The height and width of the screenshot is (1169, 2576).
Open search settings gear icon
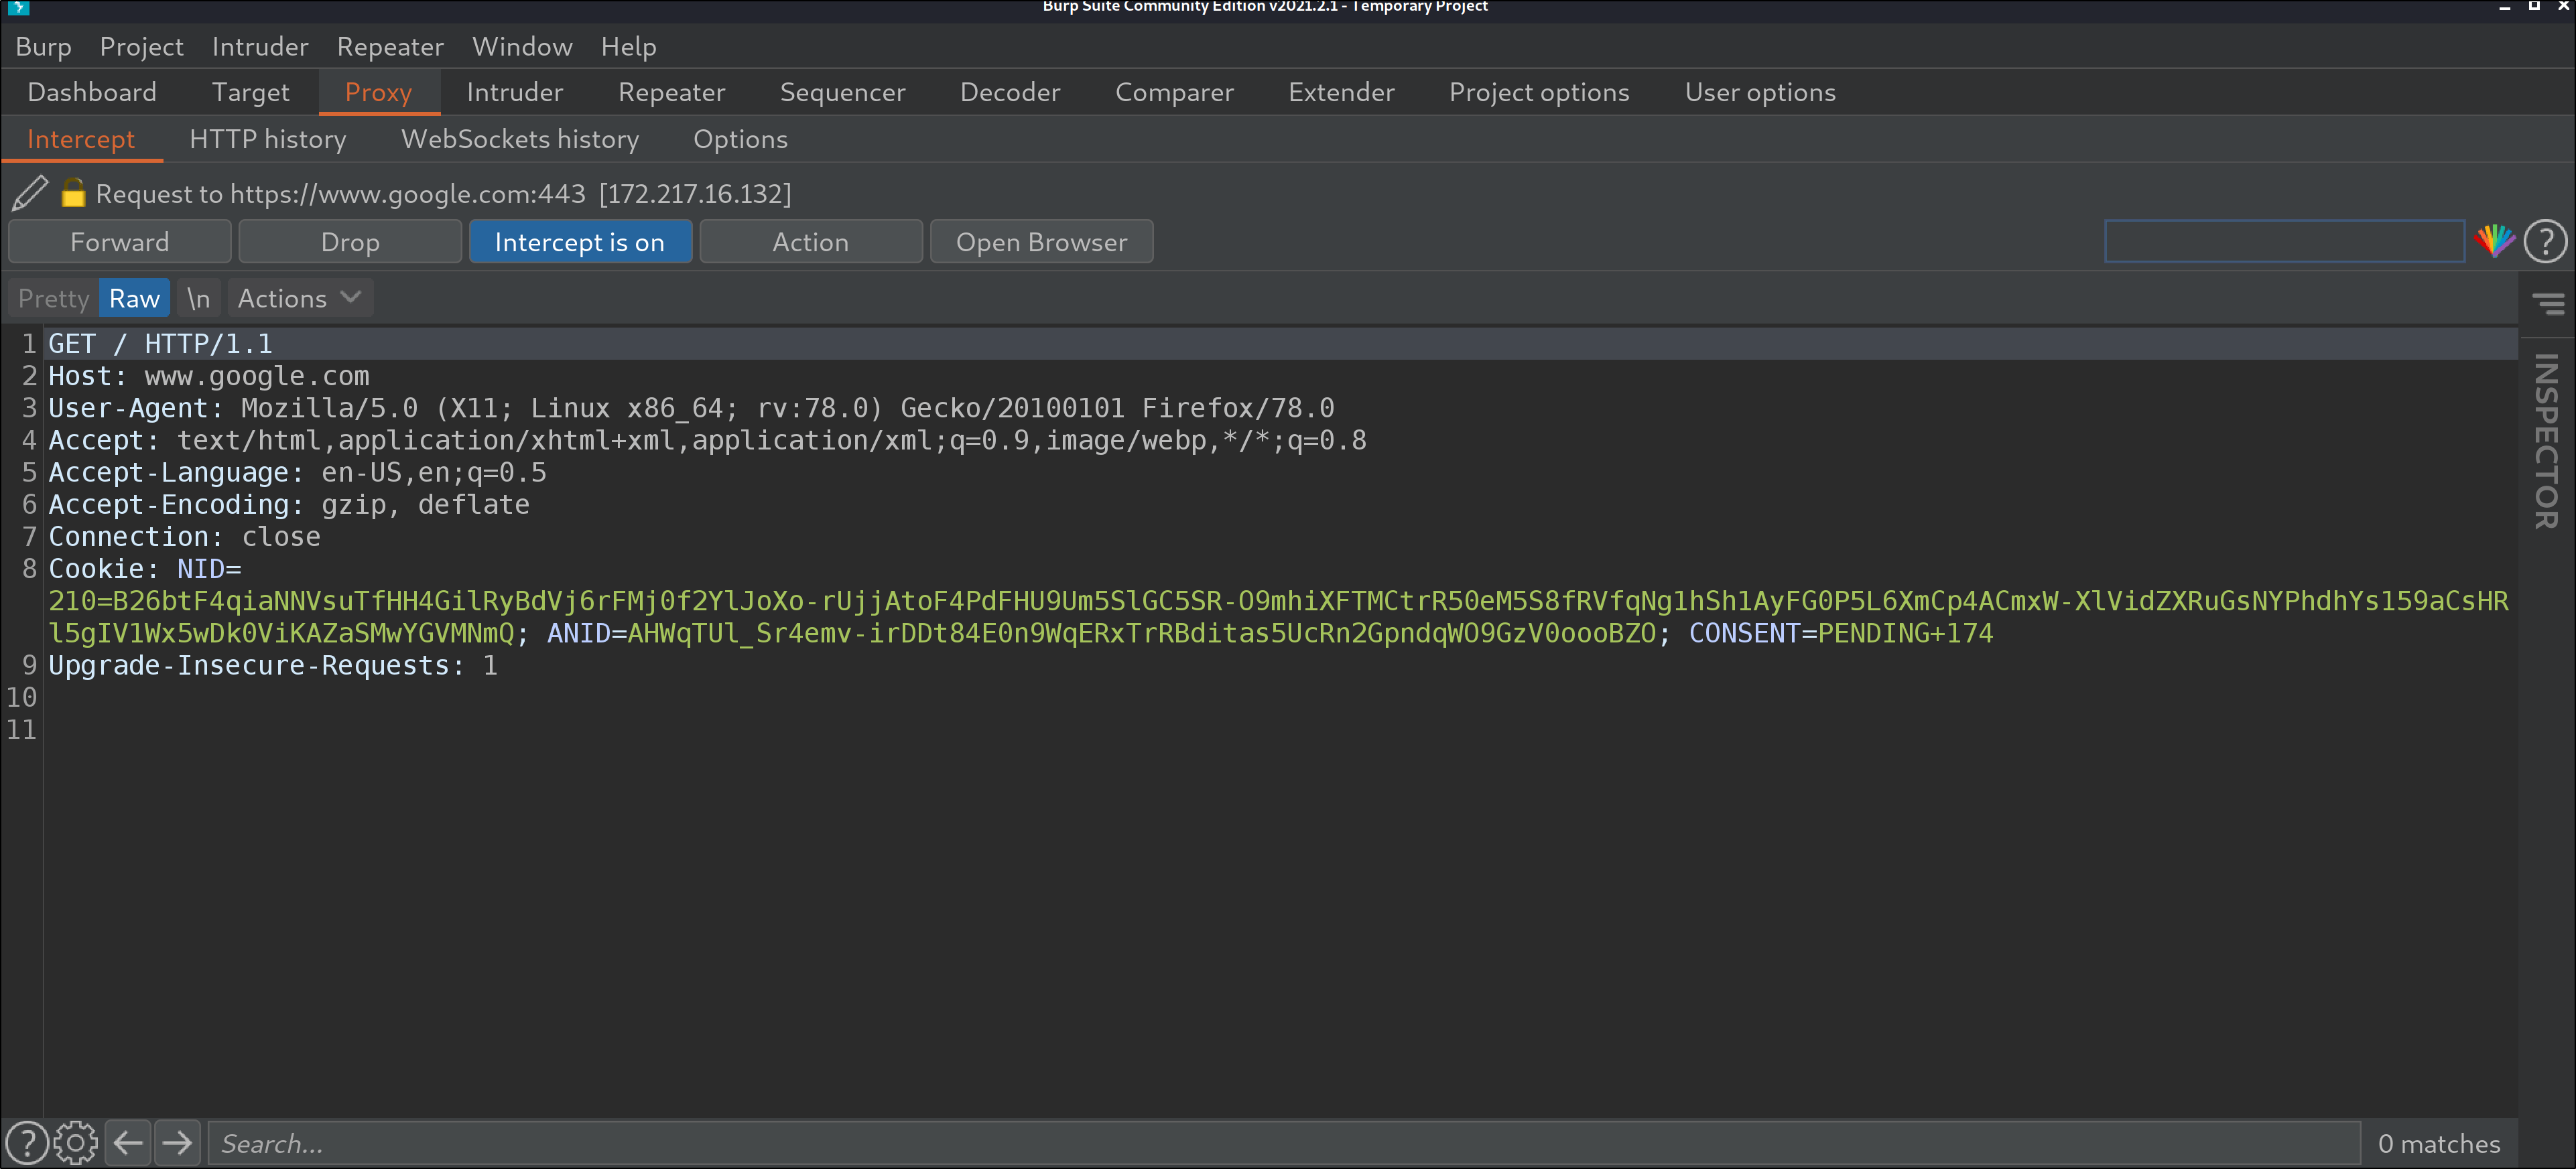[76, 1143]
